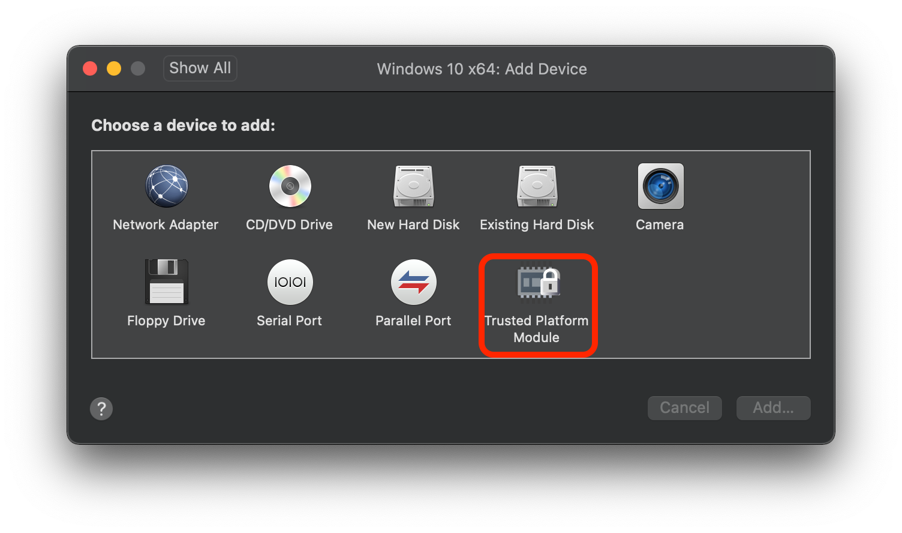Click the Camera lens icon
The width and height of the screenshot is (902, 533).
(x=660, y=186)
